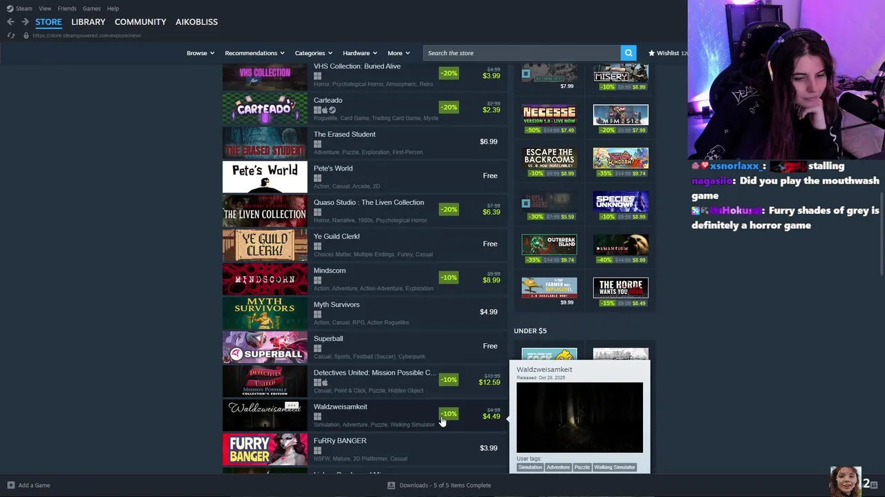The width and height of the screenshot is (885, 497).
Task: Click the Carteado title link
Action: point(328,100)
